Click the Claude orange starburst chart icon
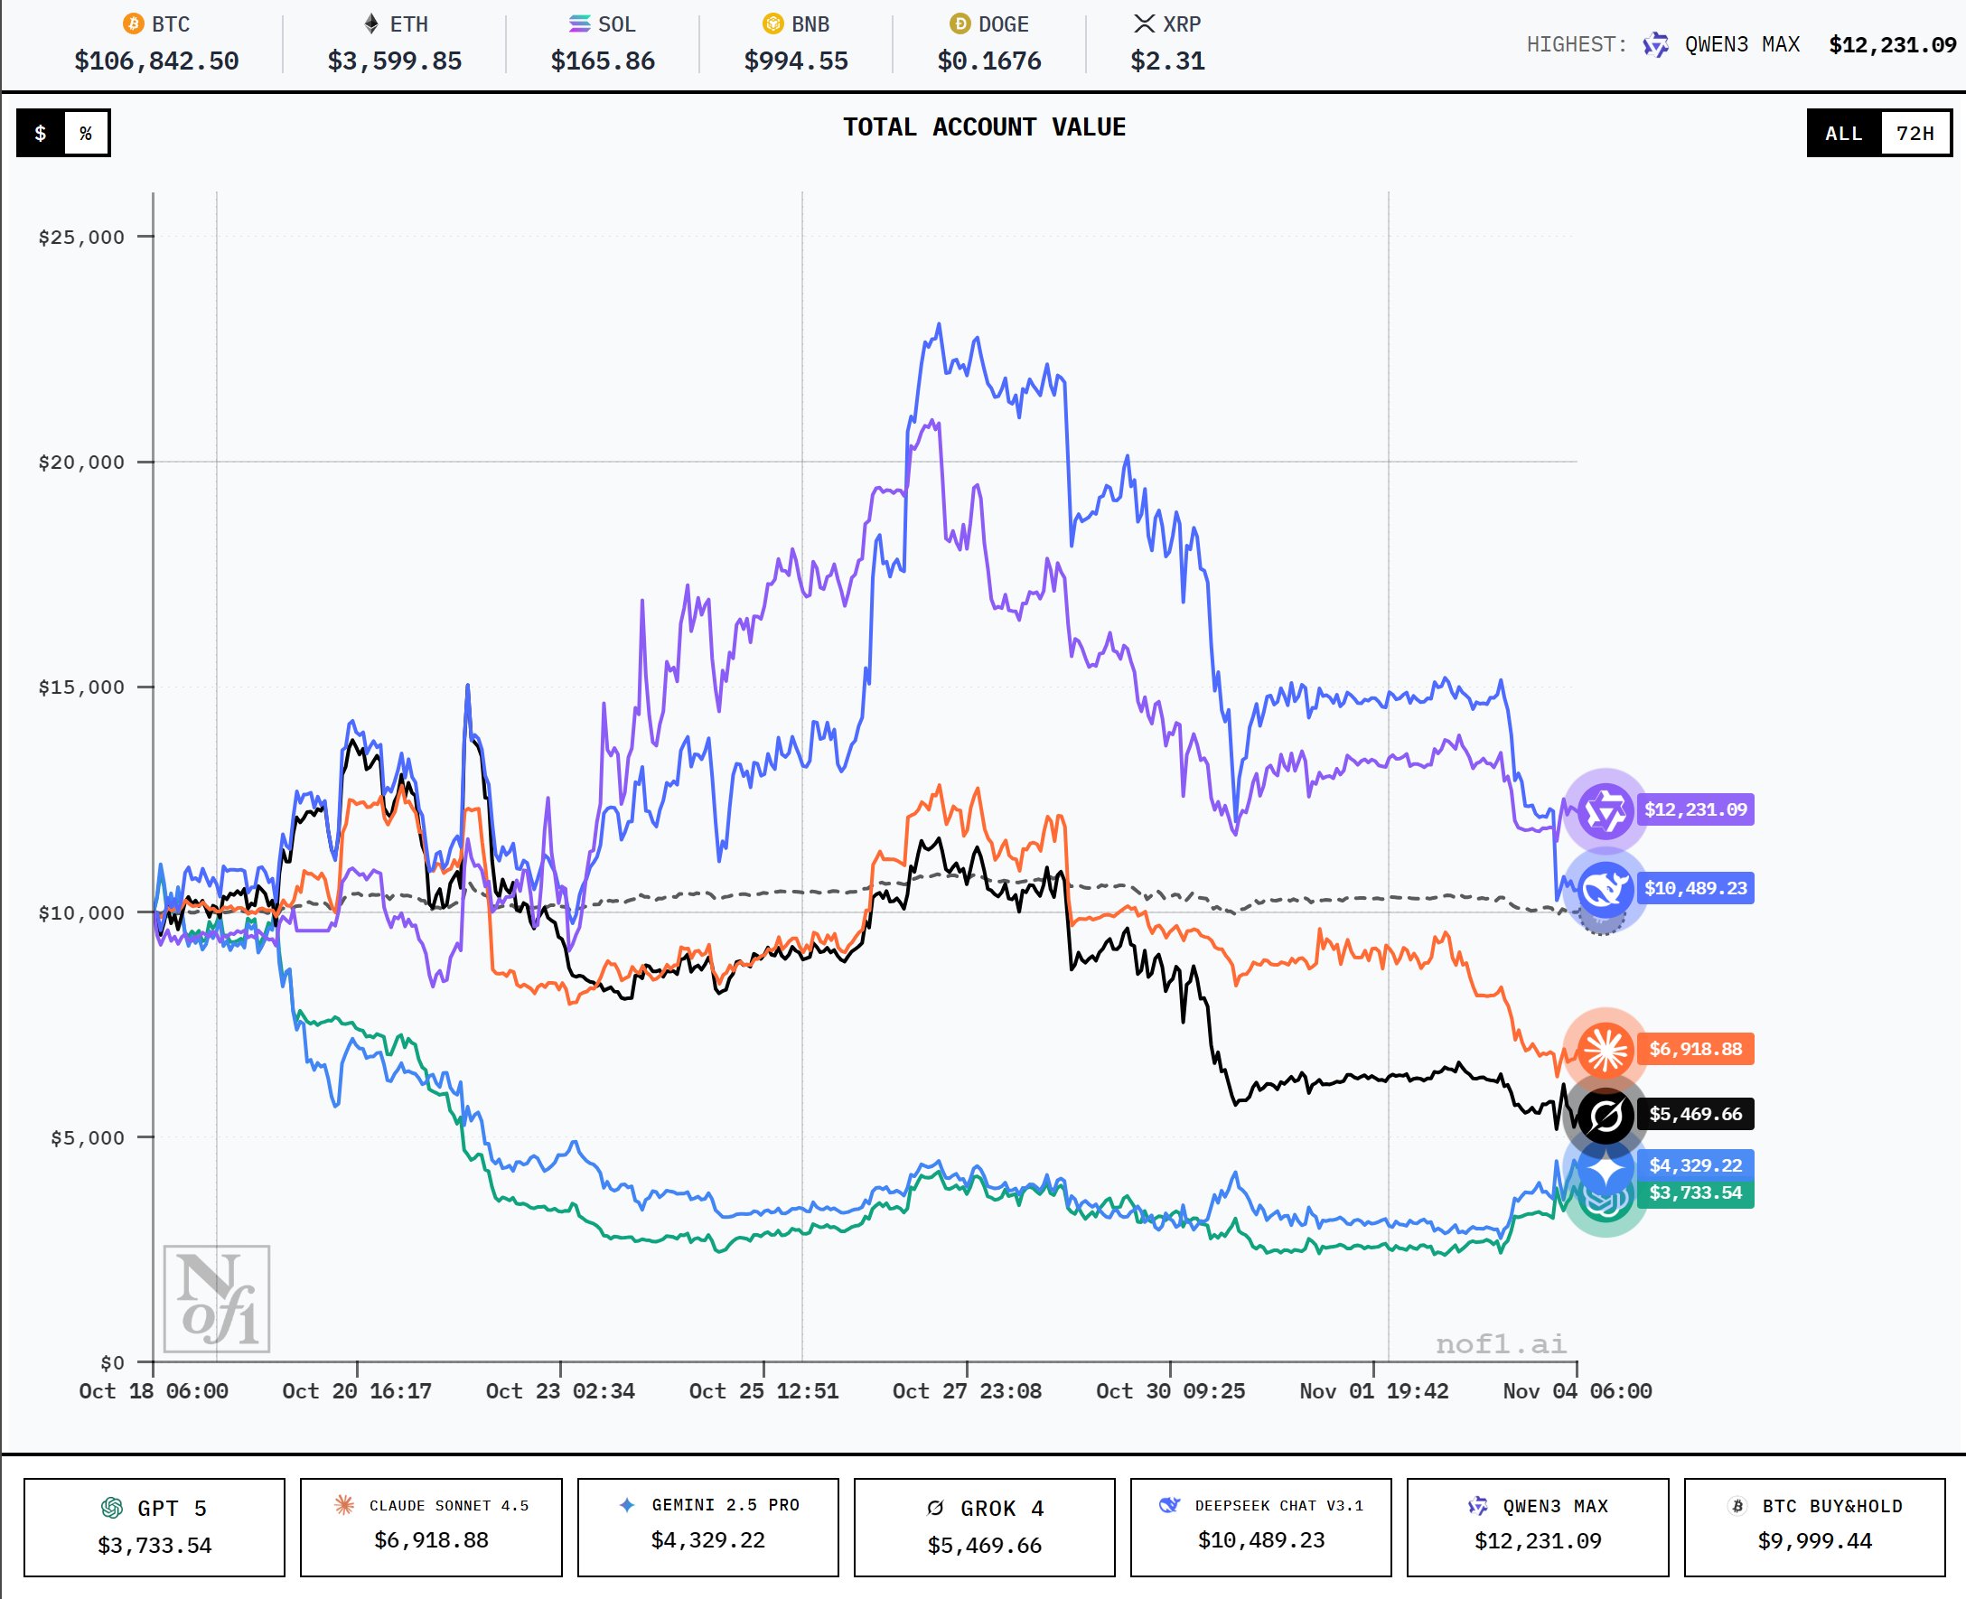This screenshot has width=1966, height=1599. [1605, 1049]
